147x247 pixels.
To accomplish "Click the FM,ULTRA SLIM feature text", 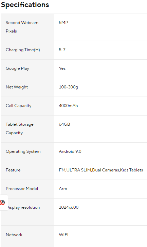I will pyautogui.click(x=75, y=170).
